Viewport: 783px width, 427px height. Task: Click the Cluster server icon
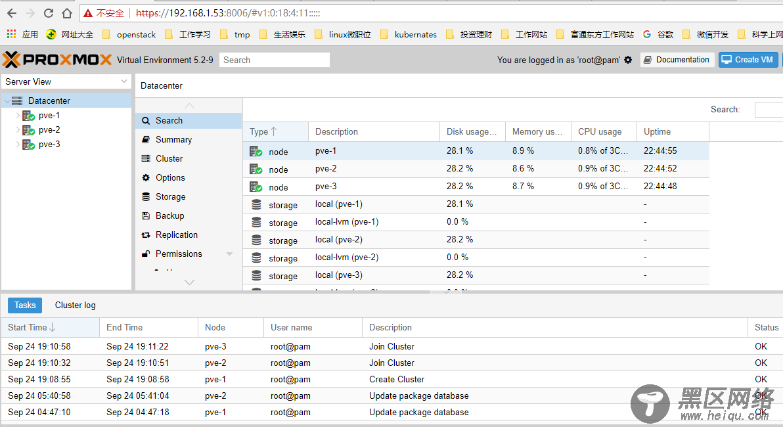pyautogui.click(x=146, y=158)
